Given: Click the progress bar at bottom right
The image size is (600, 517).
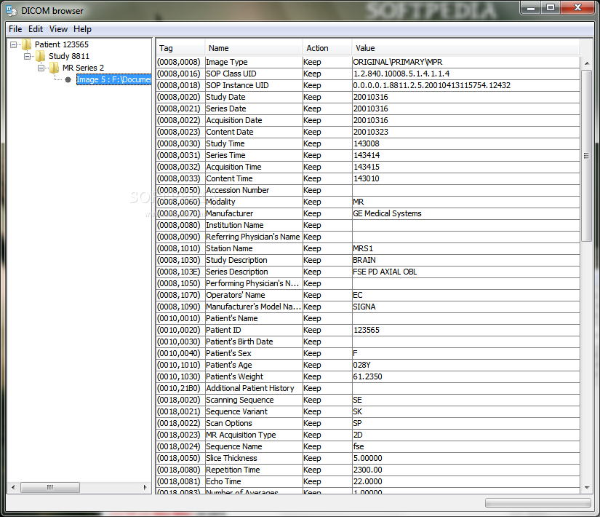Looking at the screenshot, I should [x=538, y=502].
